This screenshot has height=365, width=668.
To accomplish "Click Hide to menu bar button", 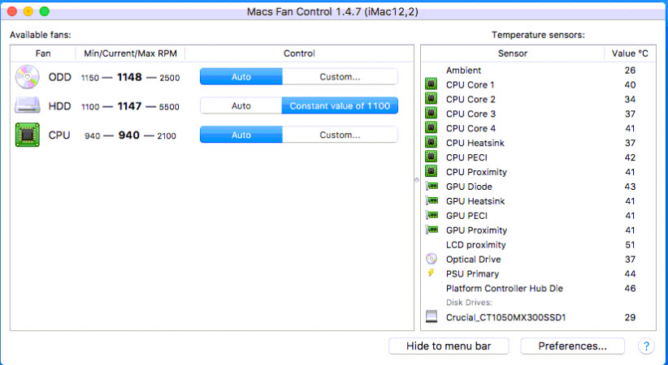I will (449, 346).
